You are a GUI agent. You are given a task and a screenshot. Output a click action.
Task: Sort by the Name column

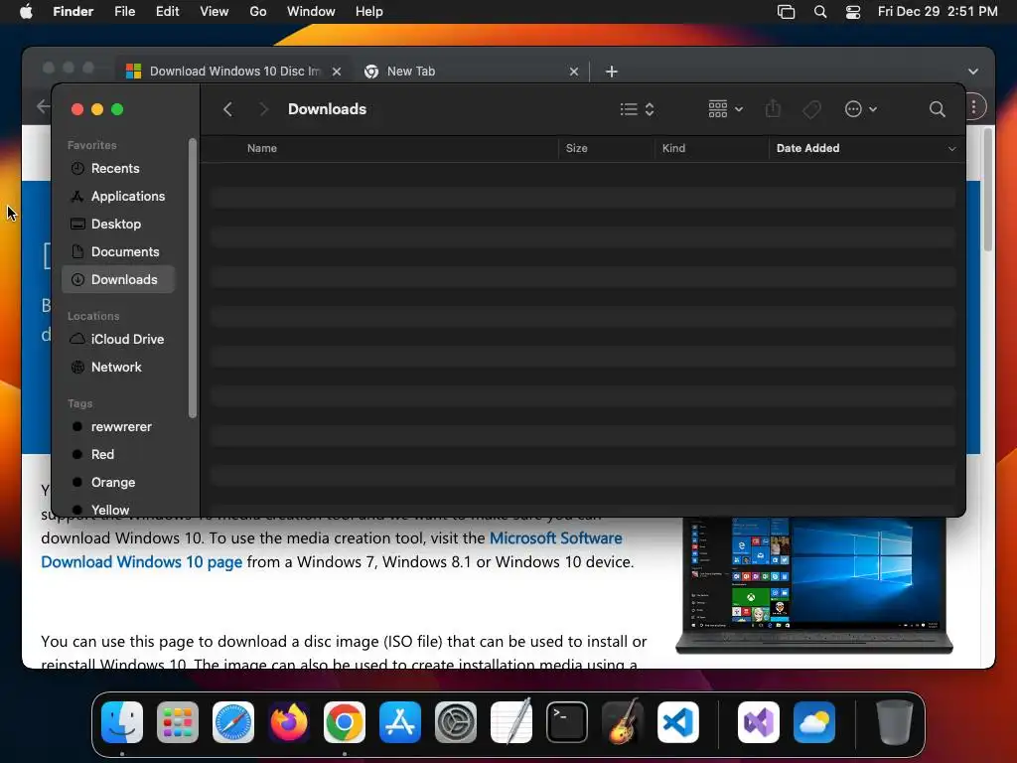point(261,148)
